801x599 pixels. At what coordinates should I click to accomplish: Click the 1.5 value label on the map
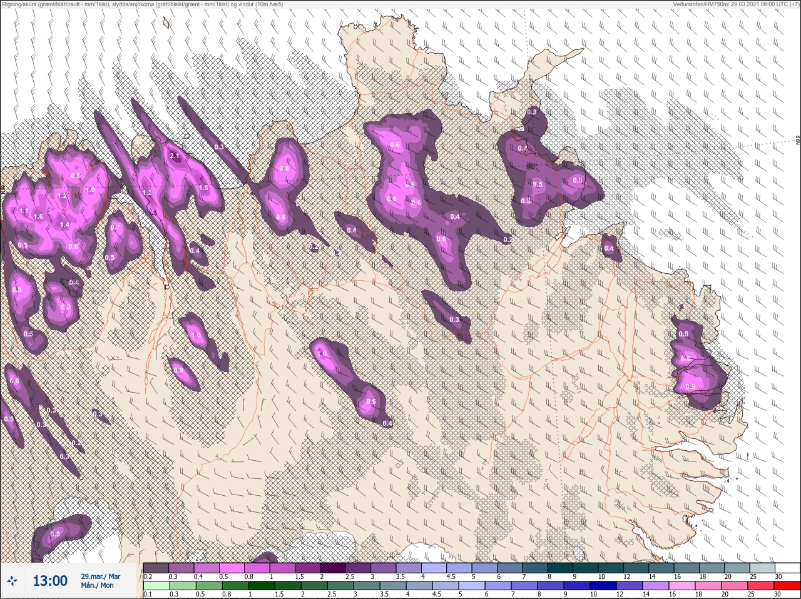coord(203,188)
